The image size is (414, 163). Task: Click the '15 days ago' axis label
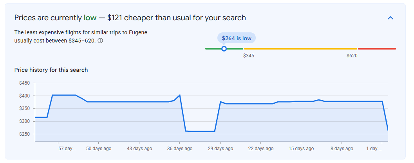301,149
